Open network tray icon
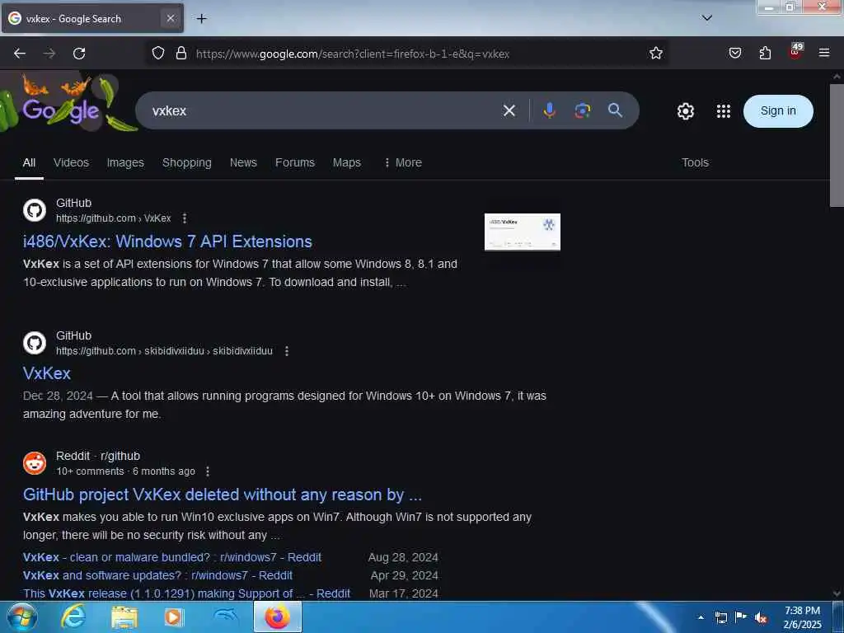 tap(720, 618)
